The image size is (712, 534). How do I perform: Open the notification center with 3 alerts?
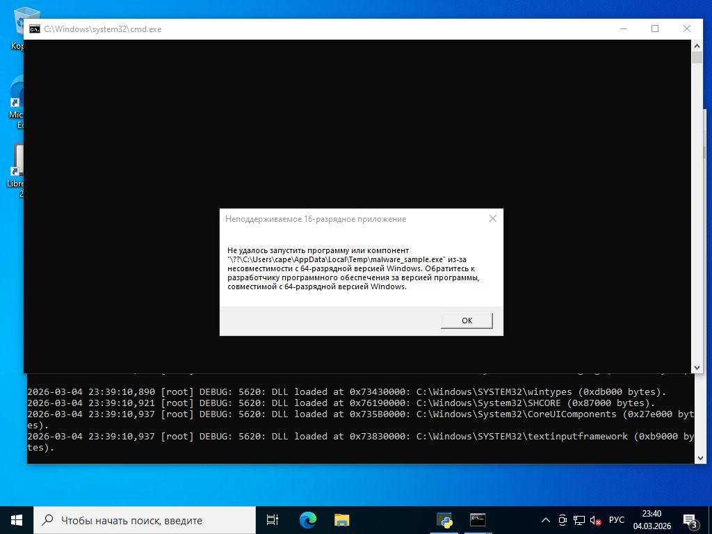point(690,520)
